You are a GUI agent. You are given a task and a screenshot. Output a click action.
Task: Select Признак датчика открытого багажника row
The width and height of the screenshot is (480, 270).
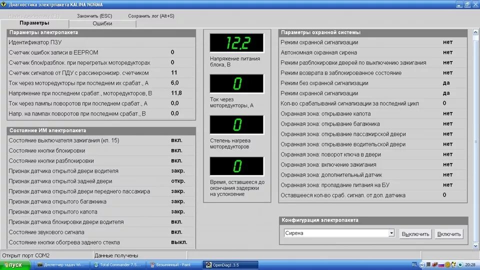(x=101, y=201)
